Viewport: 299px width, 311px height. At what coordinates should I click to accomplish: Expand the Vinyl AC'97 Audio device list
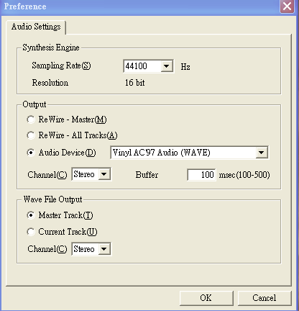click(x=261, y=153)
